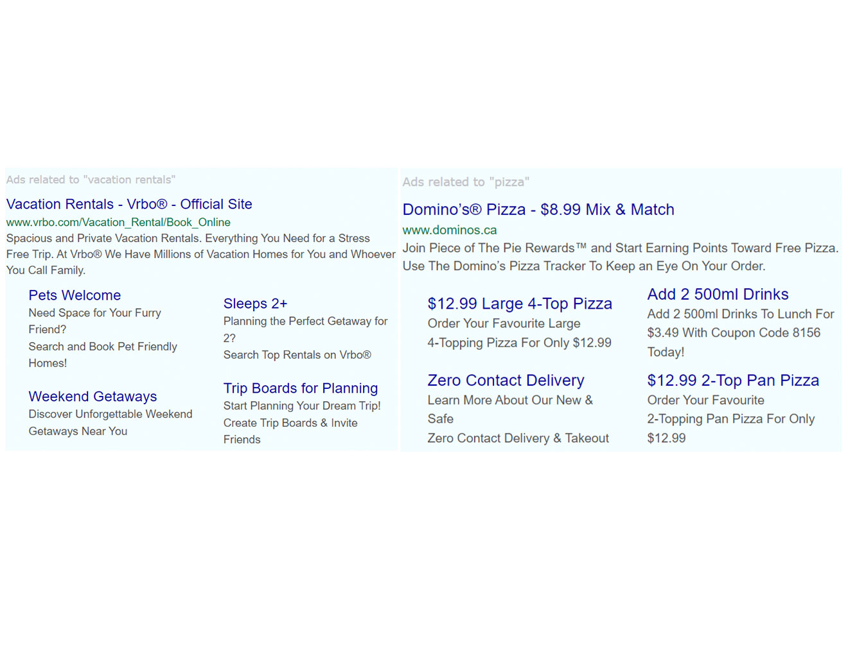Viewport: 848px width, 661px height.
Task: Click 'Order Your Favourite Large' text
Action: (x=504, y=323)
